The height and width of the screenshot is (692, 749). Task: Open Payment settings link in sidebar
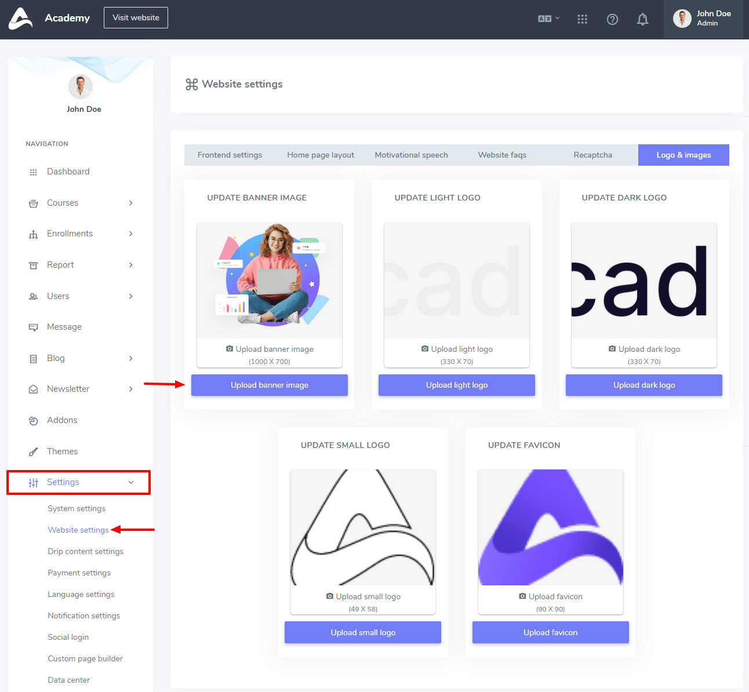[79, 573]
